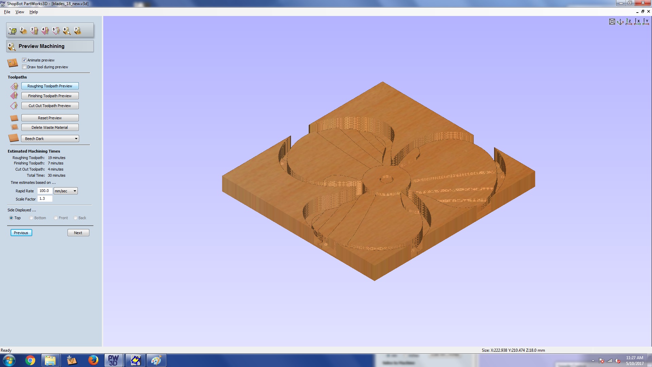Click the Rapid Rate input field
Screen dimensions: 652x367
44,191
